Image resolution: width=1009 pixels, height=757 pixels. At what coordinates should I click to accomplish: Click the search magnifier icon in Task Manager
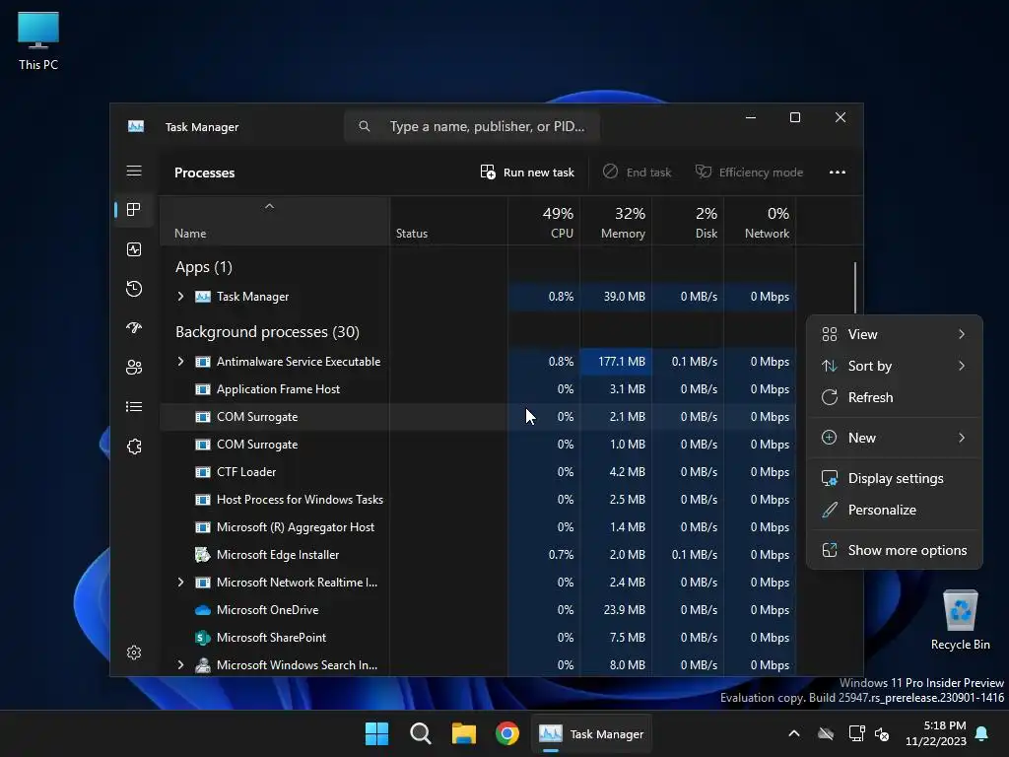tap(365, 126)
